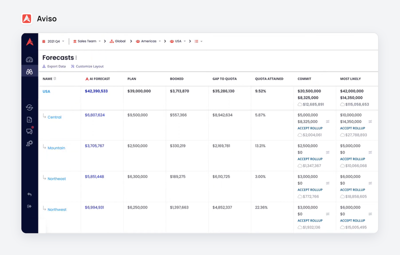Image resolution: width=400 pixels, height=255 pixels.
Task: Click the equals icon in Northwest Most Likely cell
Action: (370, 214)
